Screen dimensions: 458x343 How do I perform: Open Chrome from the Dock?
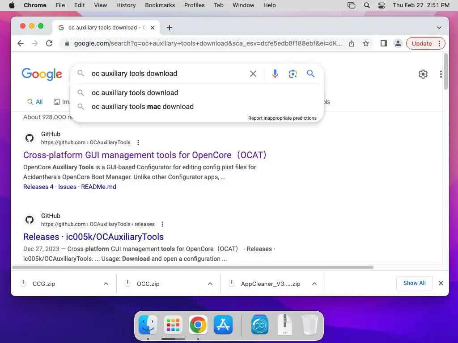(x=198, y=325)
